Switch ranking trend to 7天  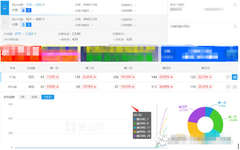(x=22, y=97)
